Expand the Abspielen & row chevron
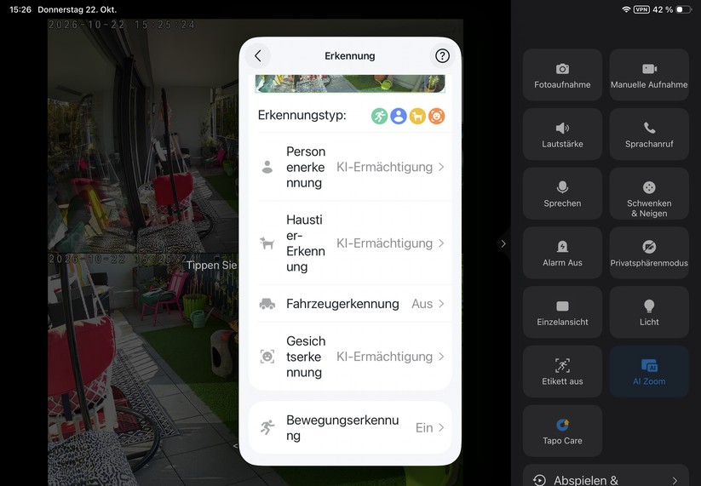The width and height of the screenshot is (701, 486). [x=675, y=481]
